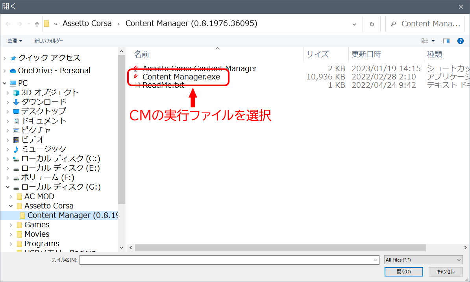Expand the Movies folder node
Image resolution: width=470 pixels, height=282 pixels.
point(11,234)
